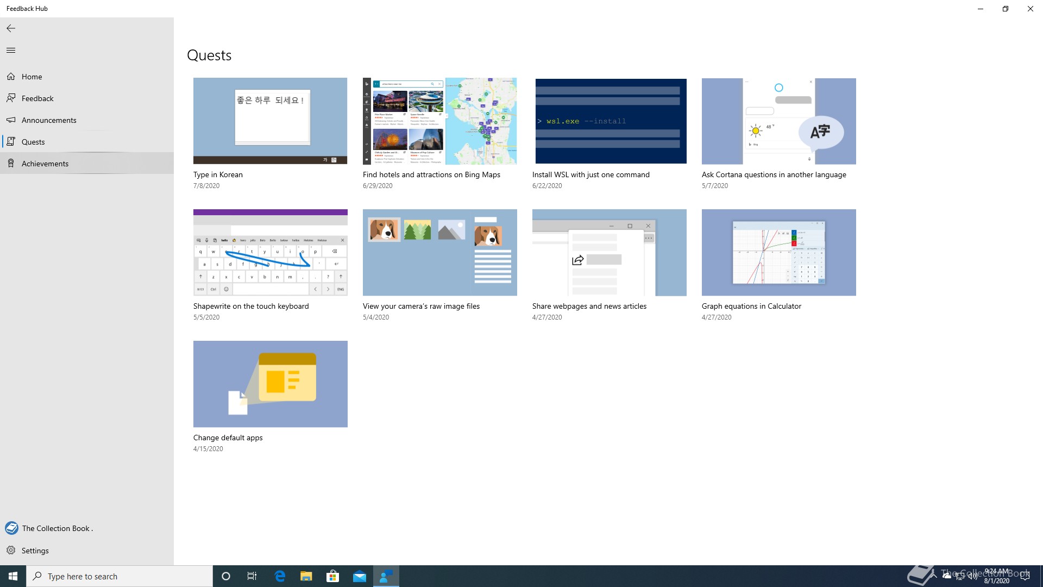
Task: Click 'Type in Korean' quest title
Action: coord(218,174)
